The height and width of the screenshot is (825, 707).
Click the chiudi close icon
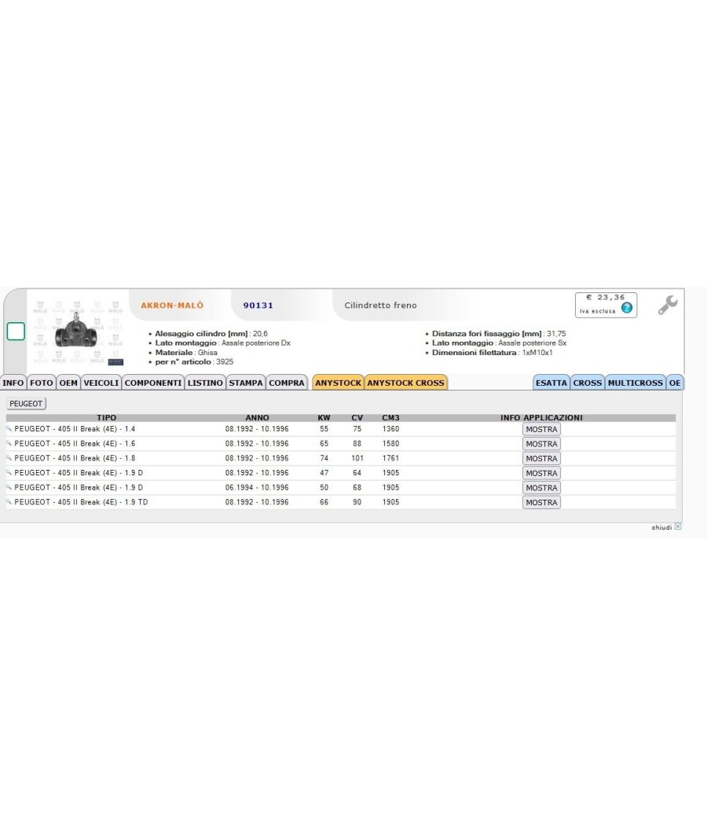coord(678,526)
